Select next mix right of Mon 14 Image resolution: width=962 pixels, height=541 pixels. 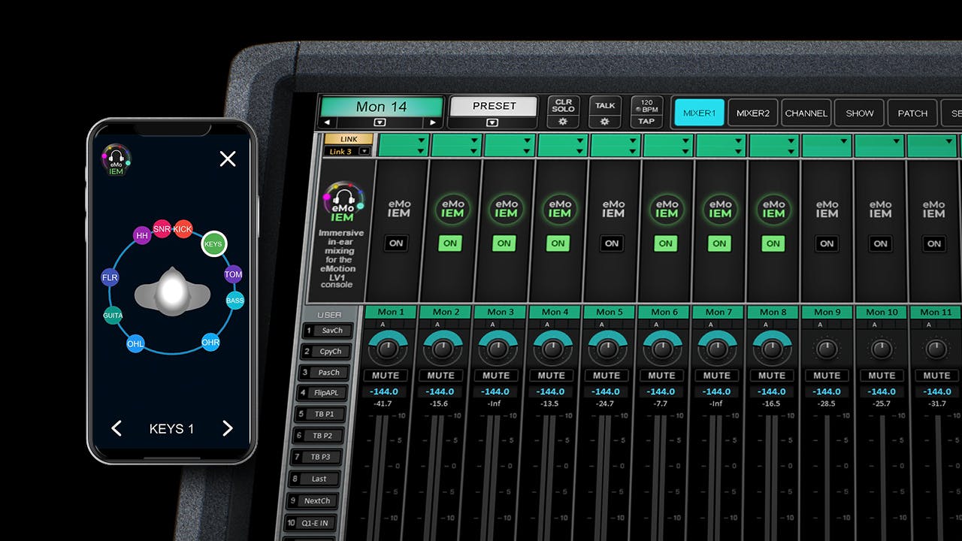(433, 122)
